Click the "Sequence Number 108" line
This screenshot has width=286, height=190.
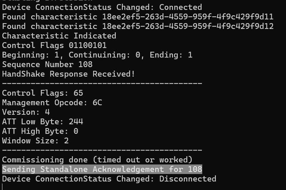coord(47,64)
